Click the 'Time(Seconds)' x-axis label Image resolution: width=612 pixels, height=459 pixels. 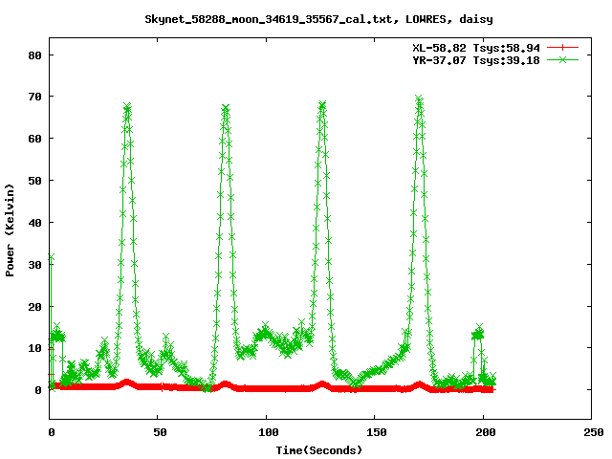[318, 450]
